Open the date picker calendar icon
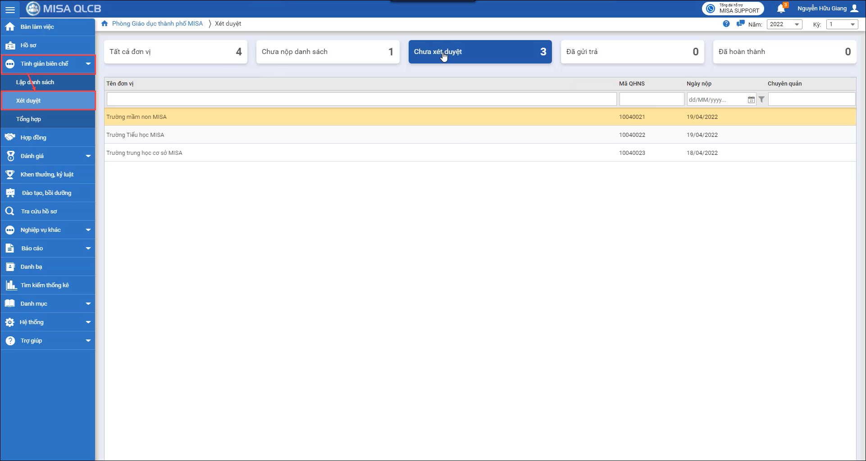This screenshot has width=866, height=461. tap(751, 100)
